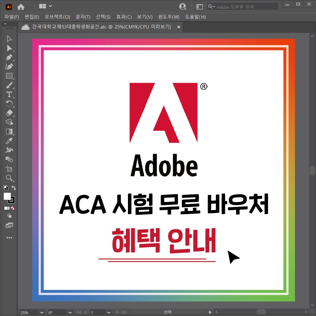
Task: Select the Pen tool
Action: 9,57
